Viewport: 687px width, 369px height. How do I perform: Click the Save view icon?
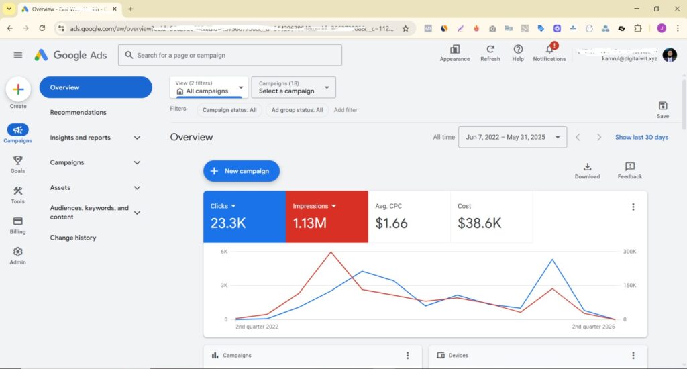(x=663, y=109)
